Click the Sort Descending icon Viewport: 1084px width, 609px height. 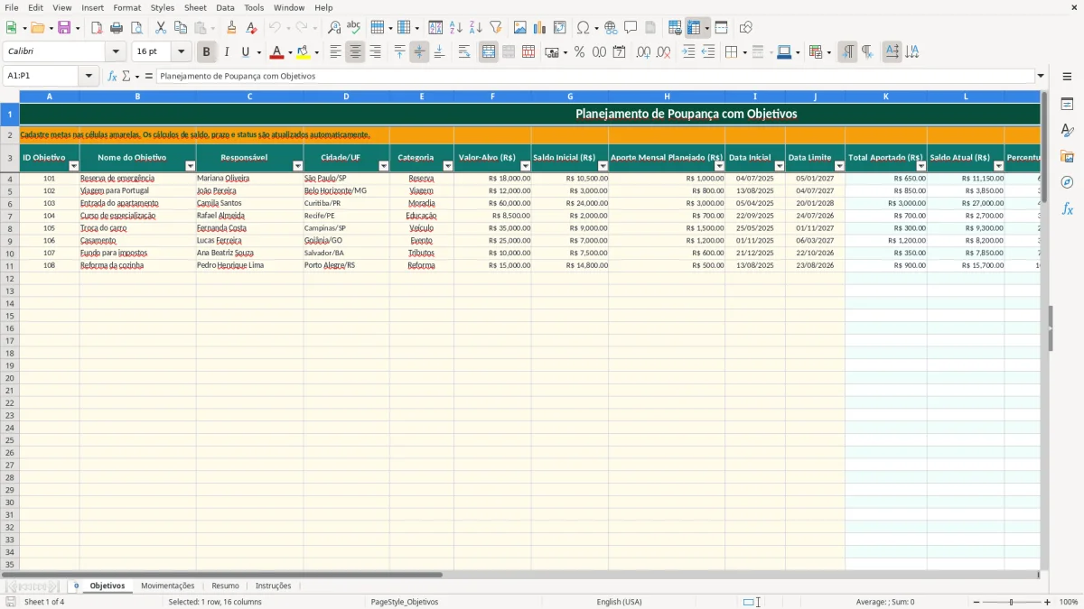[x=476, y=28]
